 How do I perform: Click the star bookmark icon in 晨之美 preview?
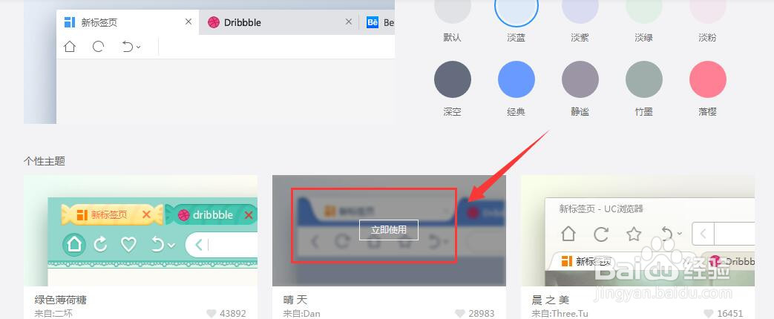tap(634, 234)
